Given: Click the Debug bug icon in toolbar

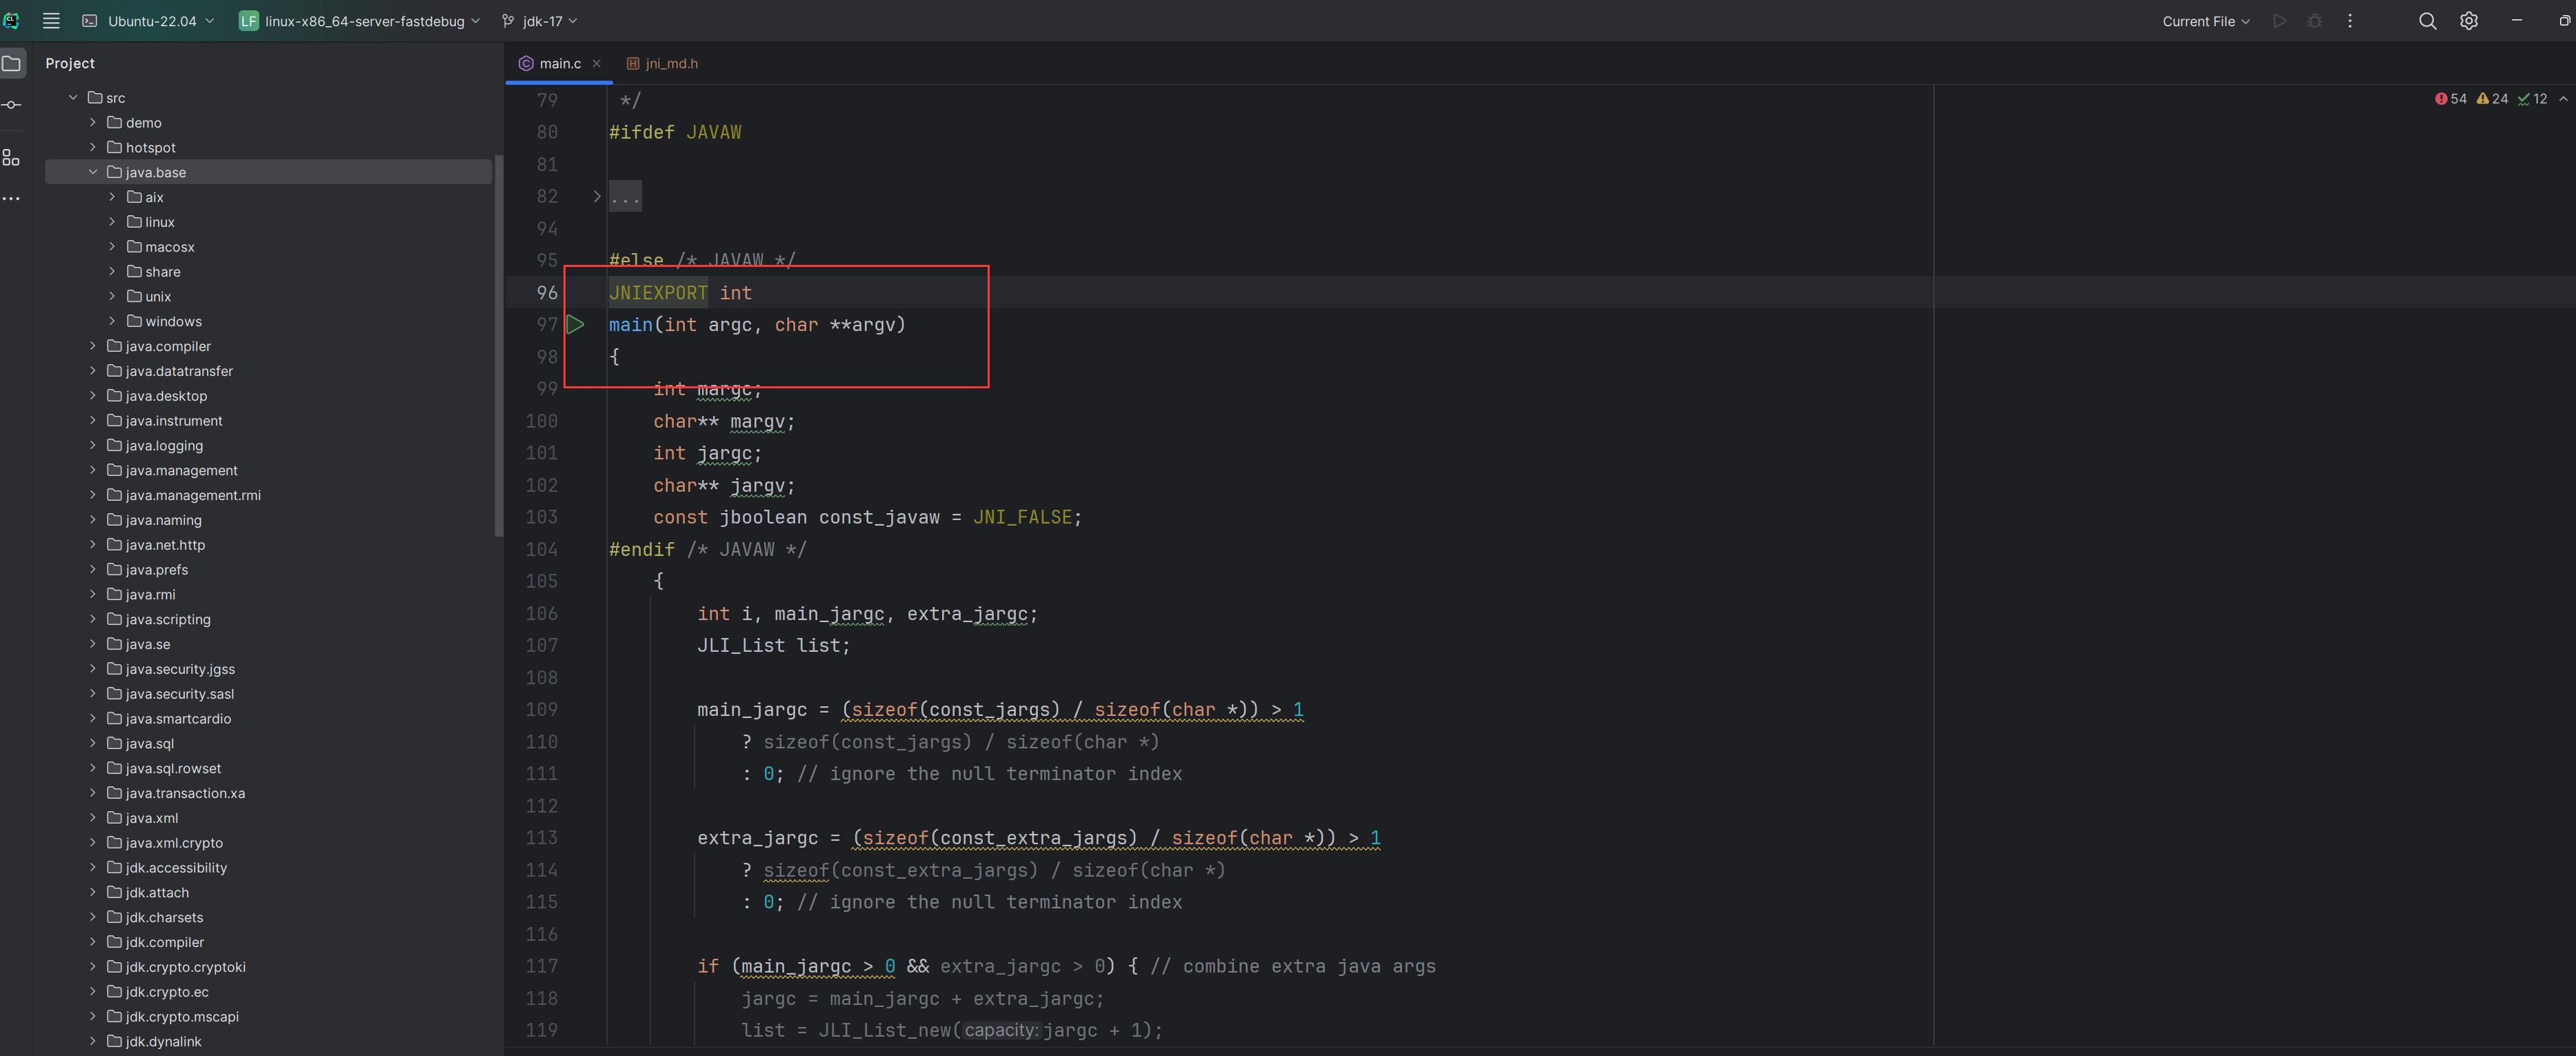Looking at the screenshot, I should (x=2315, y=21).
